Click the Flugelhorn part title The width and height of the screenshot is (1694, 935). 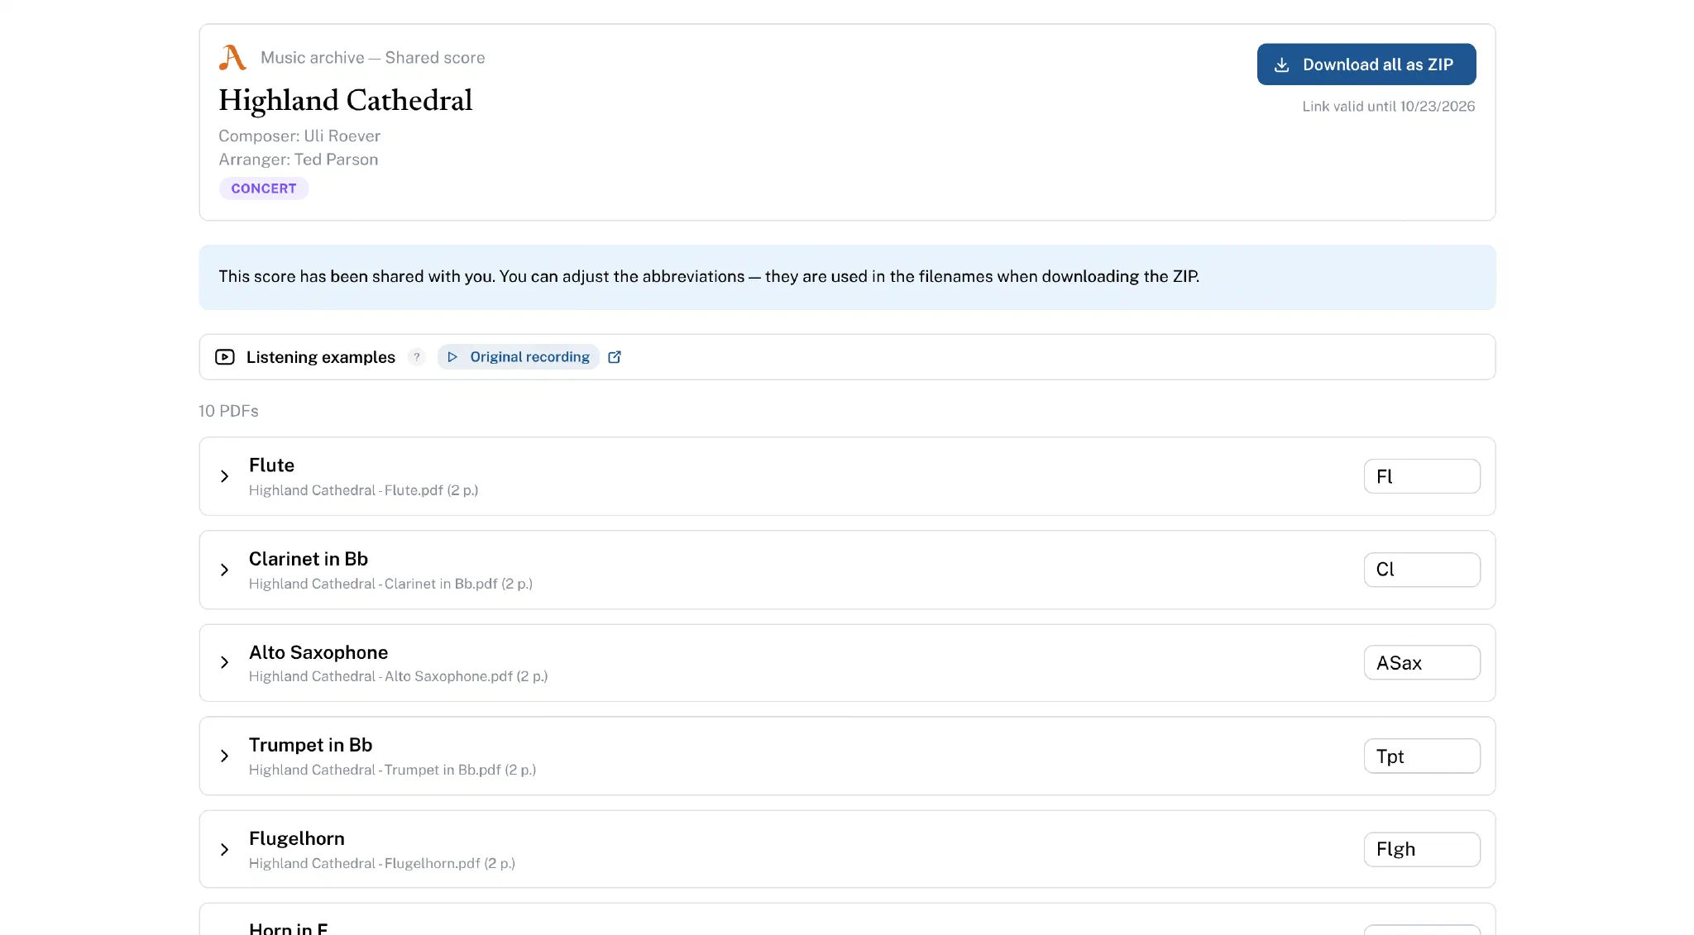tap(297, 838)
